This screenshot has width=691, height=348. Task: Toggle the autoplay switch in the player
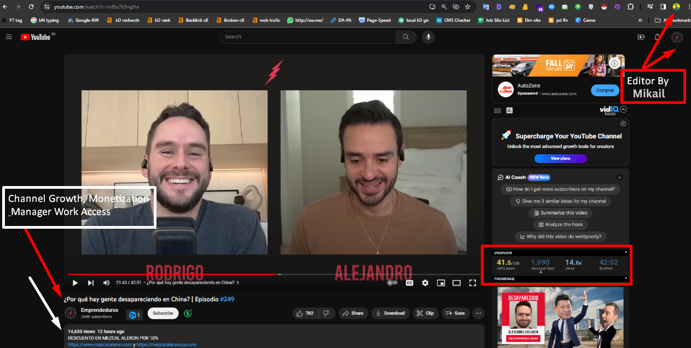pos(392,283)
